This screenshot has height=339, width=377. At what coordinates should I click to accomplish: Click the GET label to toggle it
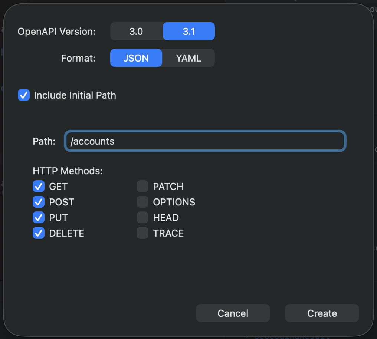coord(58,186)
